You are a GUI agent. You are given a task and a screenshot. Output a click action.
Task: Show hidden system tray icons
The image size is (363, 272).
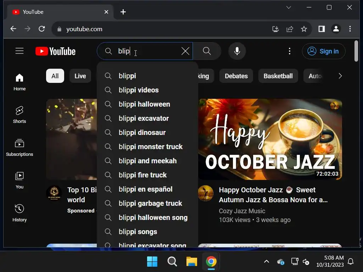(267, 262)
